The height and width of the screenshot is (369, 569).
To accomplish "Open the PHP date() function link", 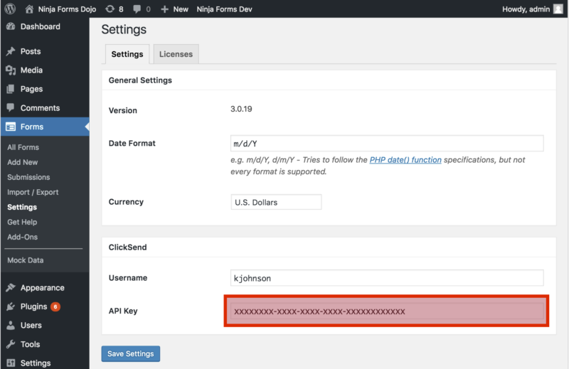I will coord(405,160).
